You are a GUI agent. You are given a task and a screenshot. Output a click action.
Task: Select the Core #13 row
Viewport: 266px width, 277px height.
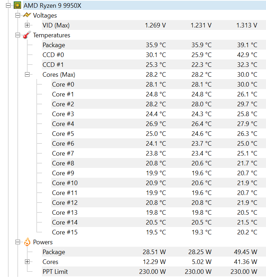click(x=159, y=213)
